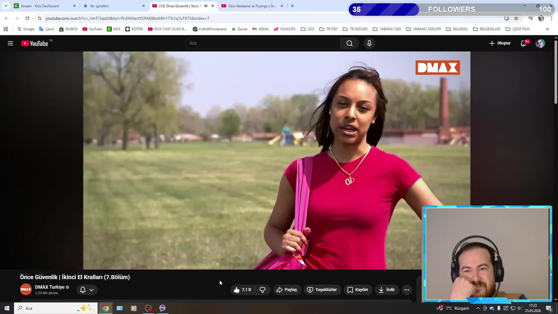
Task: Start voice search with the microphone icon
Action: pyautogui.click(x=369, y=43)
